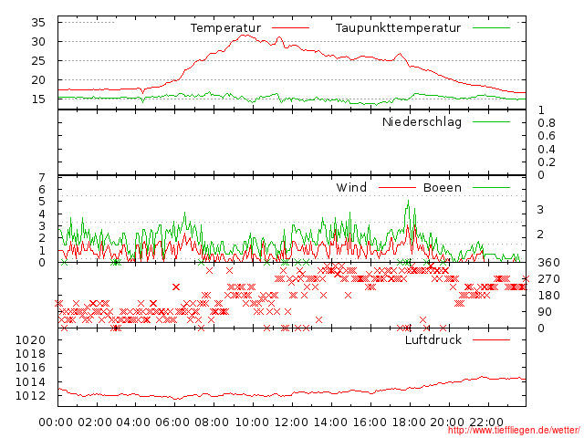Click the 270 wind direction axis value

(x=548, y=279)
